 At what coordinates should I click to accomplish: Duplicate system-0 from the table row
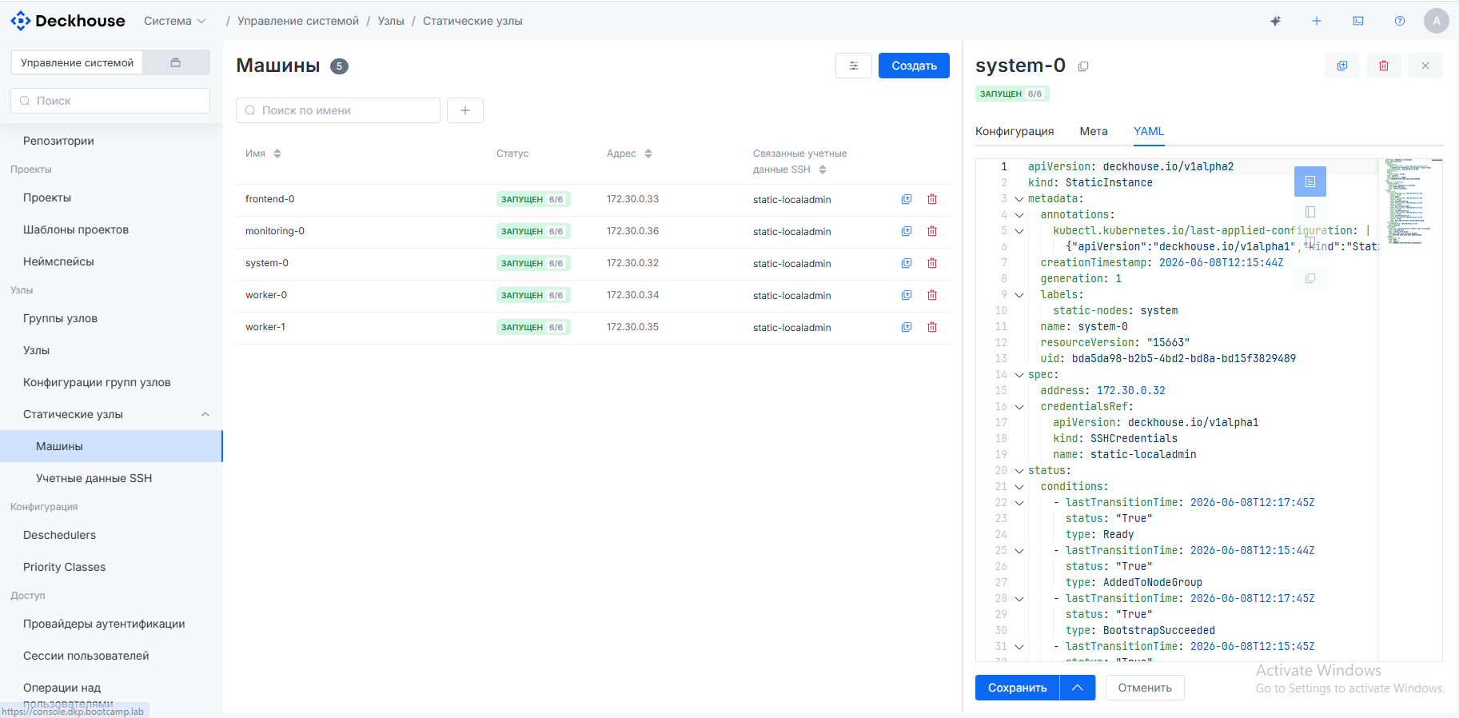pyautogui.click(x=907, y=263)
